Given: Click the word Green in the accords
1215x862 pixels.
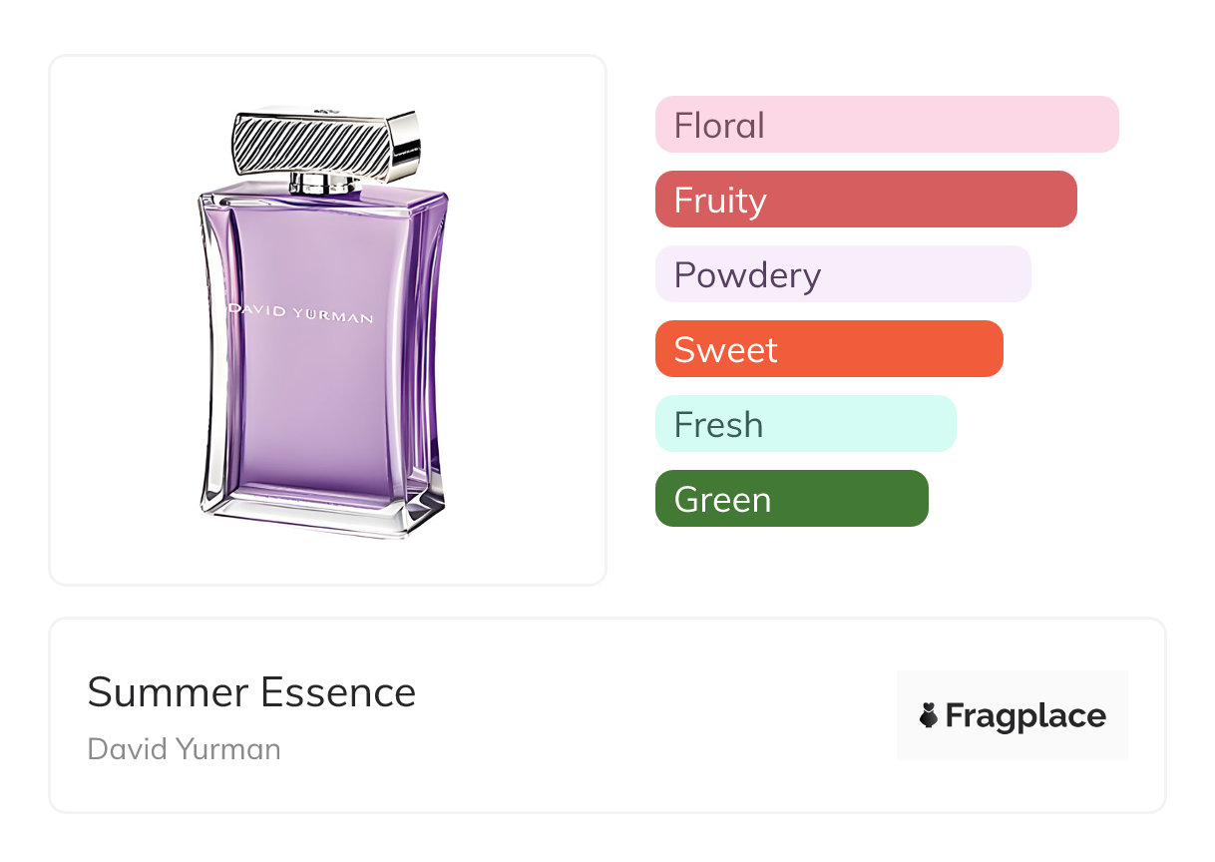Looking at the screenshot, I should (722, 500).
